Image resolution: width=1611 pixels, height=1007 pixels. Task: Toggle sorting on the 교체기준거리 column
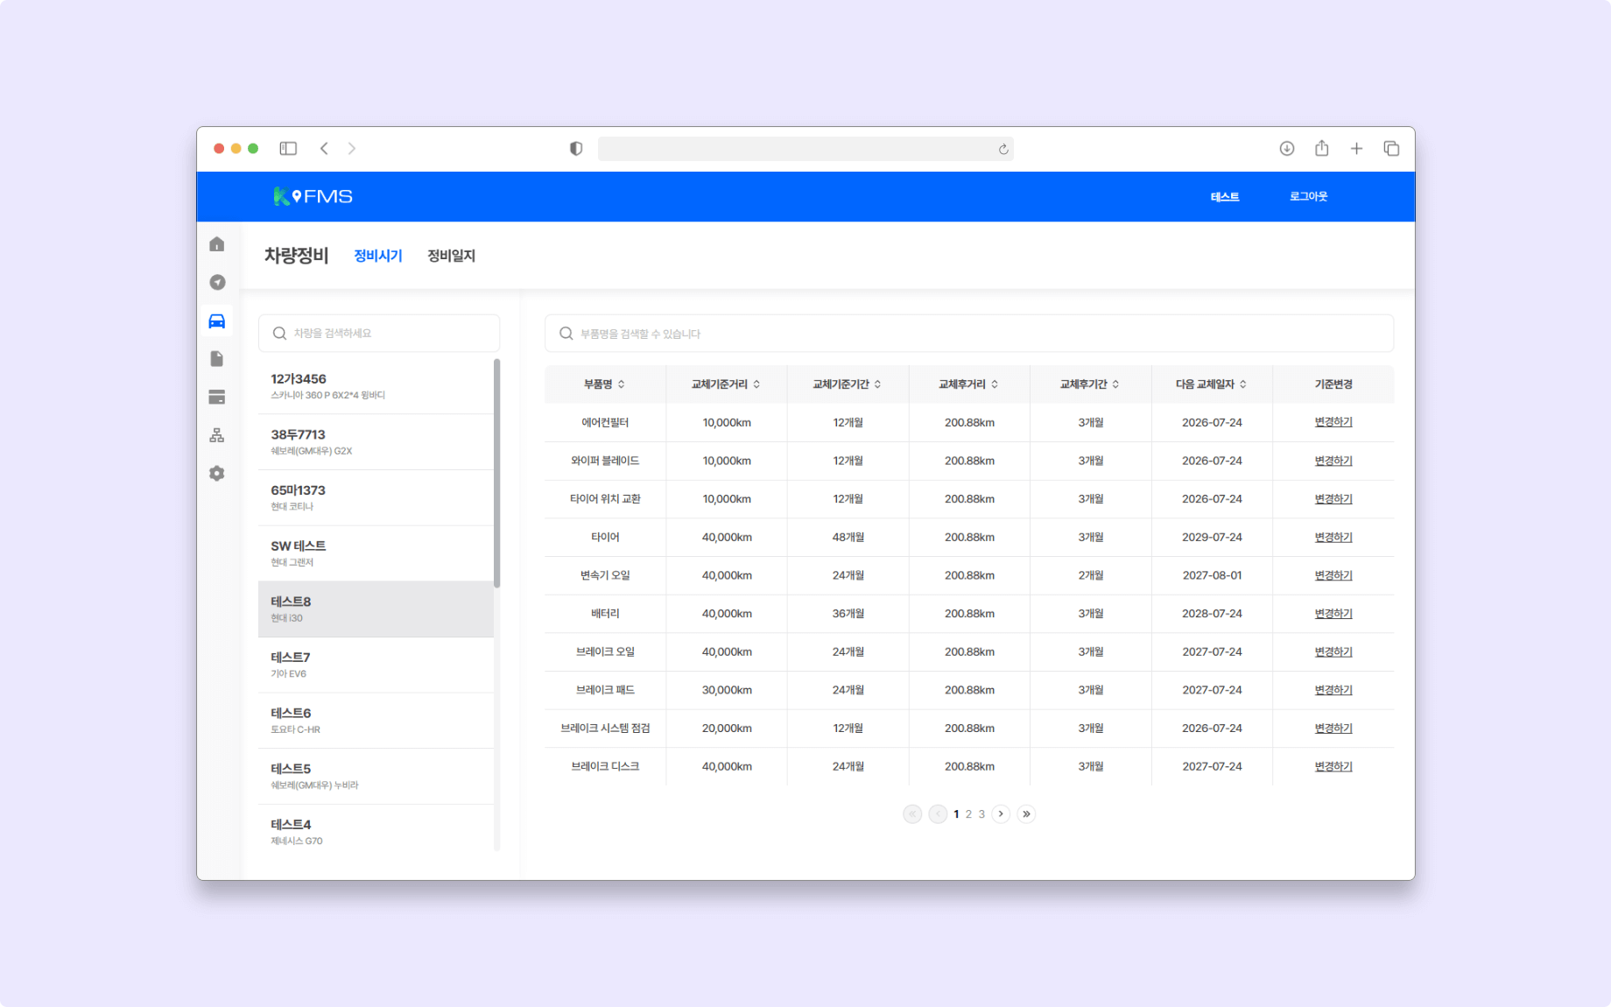(x=727, y=384)
